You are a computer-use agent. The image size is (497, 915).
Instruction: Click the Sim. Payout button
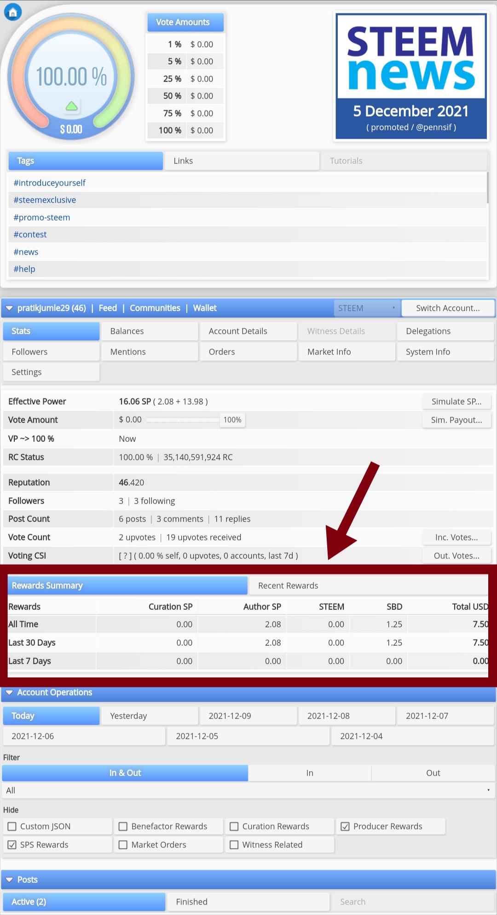coord(457,420)
